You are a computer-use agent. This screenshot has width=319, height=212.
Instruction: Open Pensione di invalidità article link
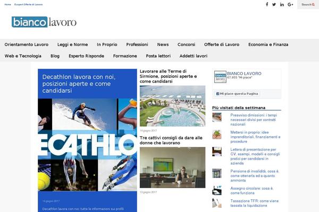[x=255, y=175]
